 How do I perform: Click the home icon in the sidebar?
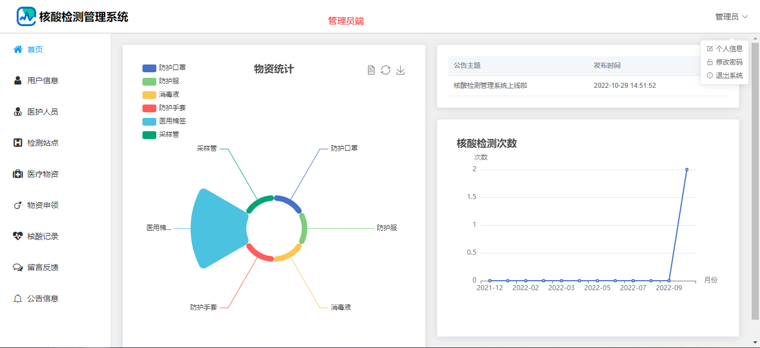tap(18, 49)
